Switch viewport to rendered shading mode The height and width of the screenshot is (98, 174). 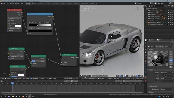[x=138, y=76]
